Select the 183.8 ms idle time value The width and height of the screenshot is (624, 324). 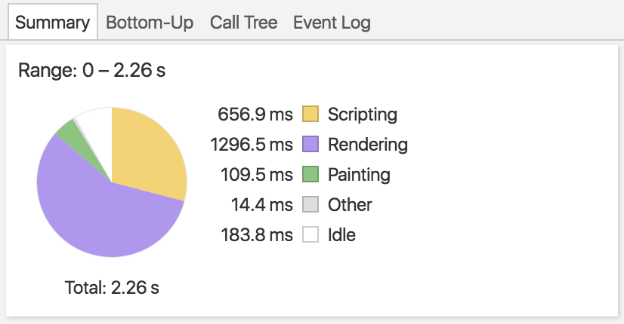click(255, 235)
